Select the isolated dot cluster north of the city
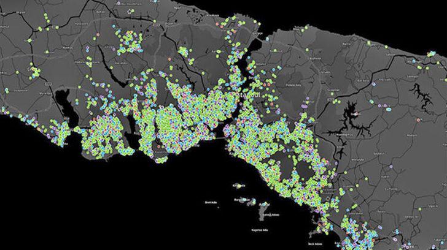Viewport: 447px width, 250px height. point(130,42)
